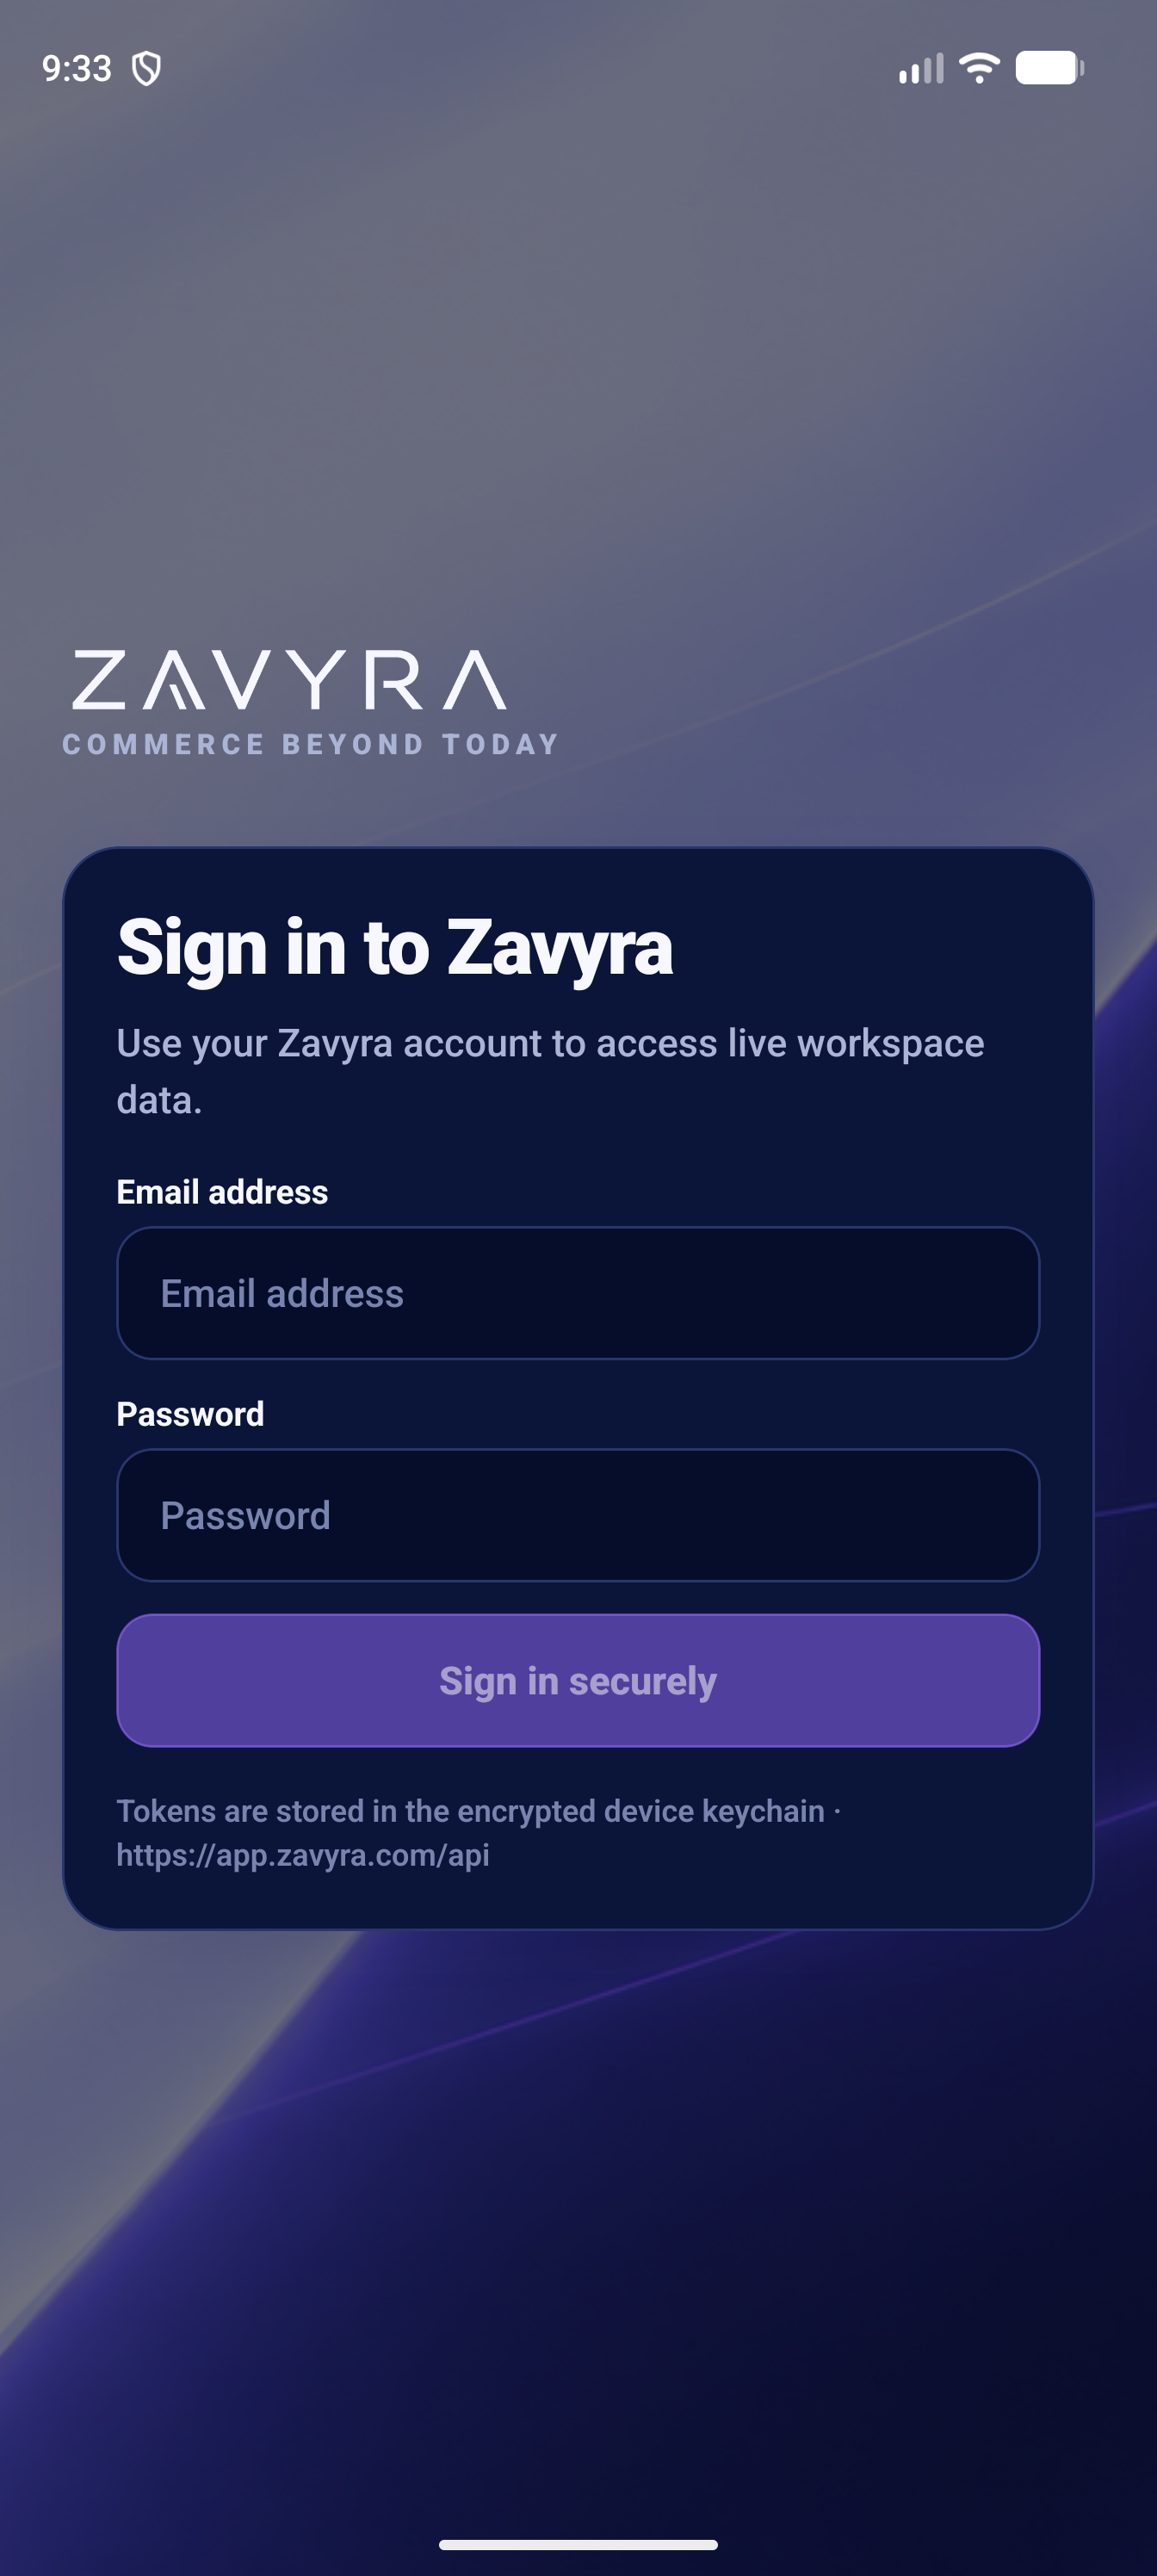Tap the home indicator bar at bottom
The height and width of the screenshot is (2576, 1157).
click(578, 2545)
